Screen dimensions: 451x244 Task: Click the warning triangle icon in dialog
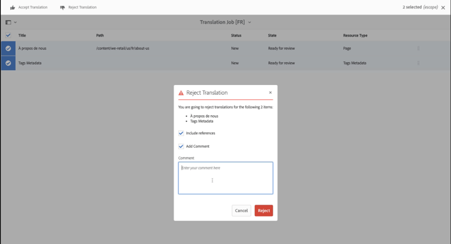(181, 93)
